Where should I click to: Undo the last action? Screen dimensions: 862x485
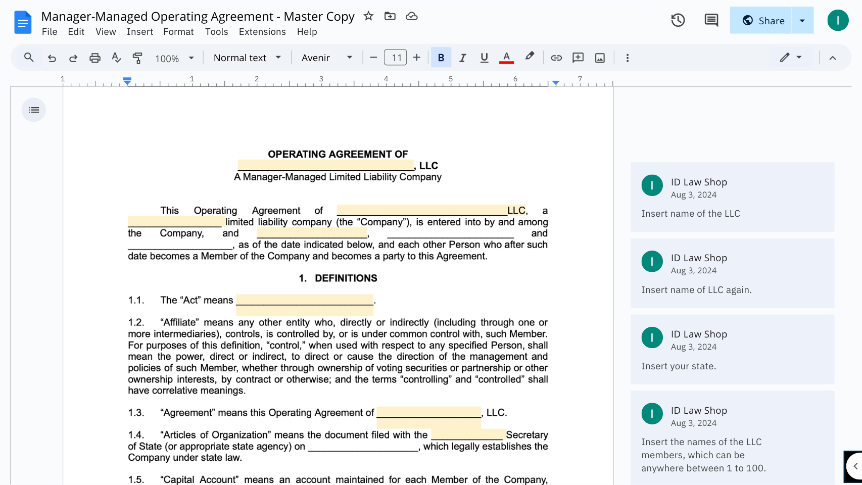click(x=52, y=58)
